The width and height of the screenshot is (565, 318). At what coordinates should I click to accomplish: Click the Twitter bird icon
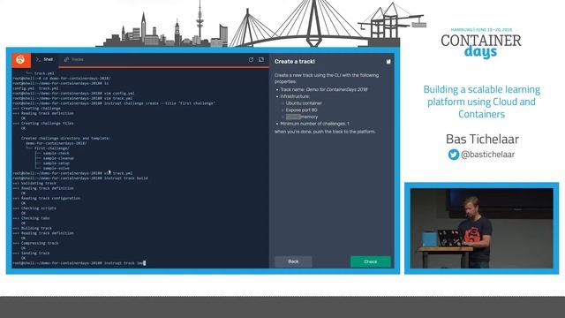pos(454,155)
